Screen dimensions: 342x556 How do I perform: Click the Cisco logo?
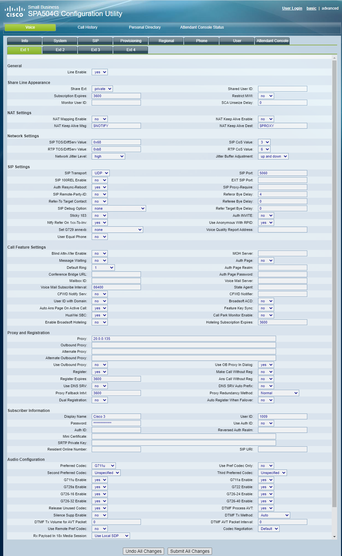click(x=15, y=11)
